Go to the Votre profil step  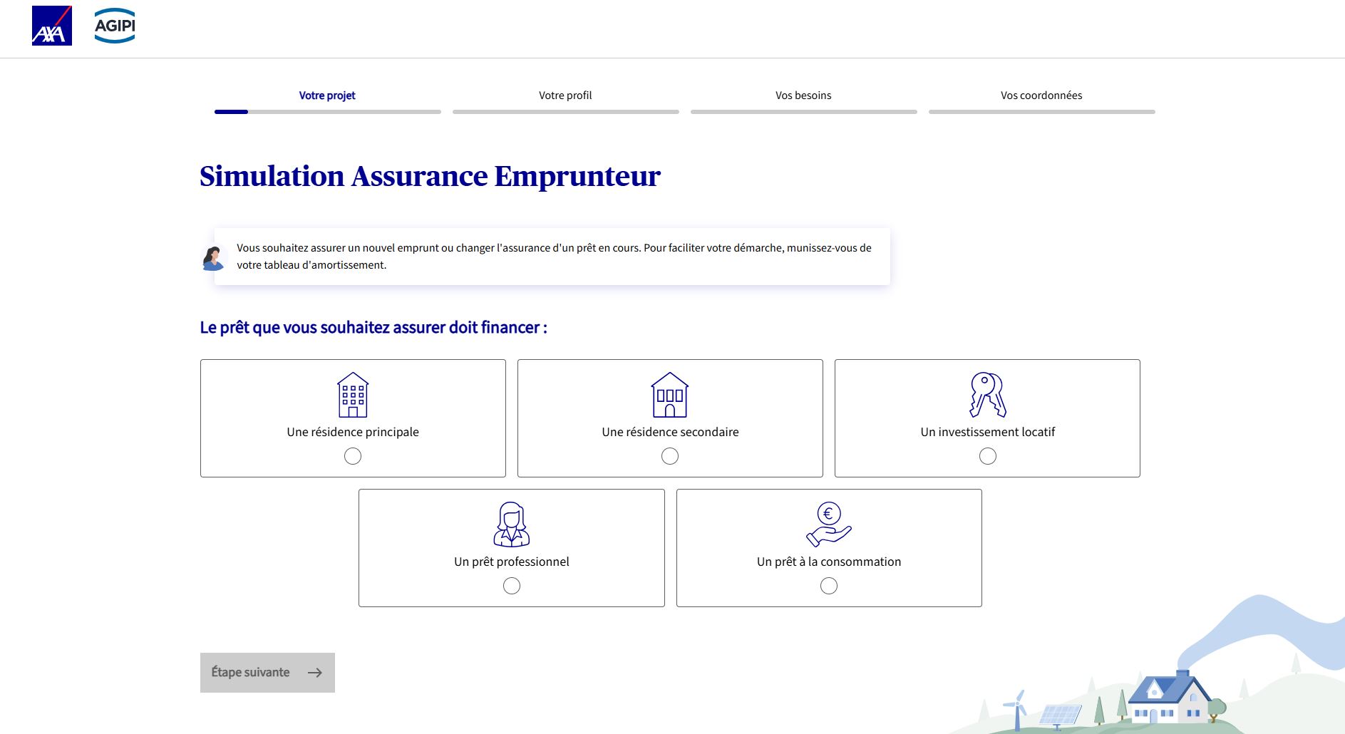click(565, 95)
